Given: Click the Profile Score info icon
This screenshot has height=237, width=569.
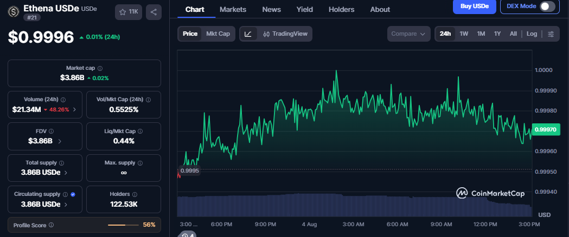Looking at the screenshot, I should pyautogui.click(x=51, y=225).
